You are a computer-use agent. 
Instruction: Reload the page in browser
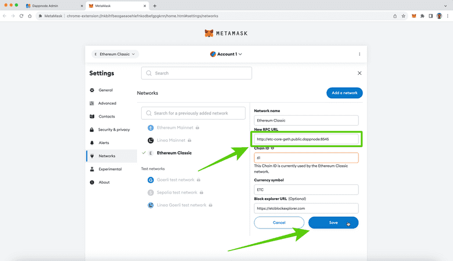point(21,16)
